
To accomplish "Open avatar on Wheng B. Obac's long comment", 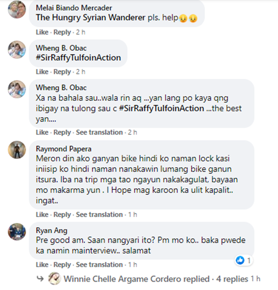I will pyautogui.click(x=17, y=89).
